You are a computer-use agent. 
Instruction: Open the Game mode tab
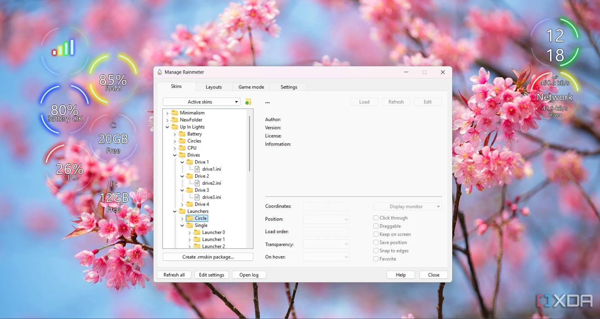coord(251,87)
